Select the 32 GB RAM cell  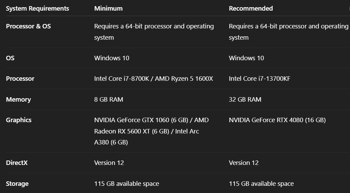click(x=245, y=100)
